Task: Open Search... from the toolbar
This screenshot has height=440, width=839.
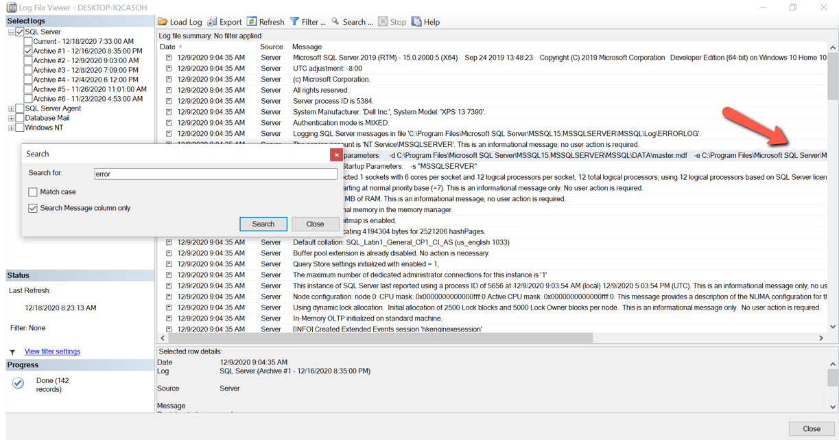Action: (x=352, y=22)
